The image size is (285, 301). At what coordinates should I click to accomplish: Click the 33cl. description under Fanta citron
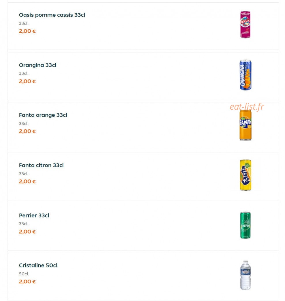click(24, 174)
